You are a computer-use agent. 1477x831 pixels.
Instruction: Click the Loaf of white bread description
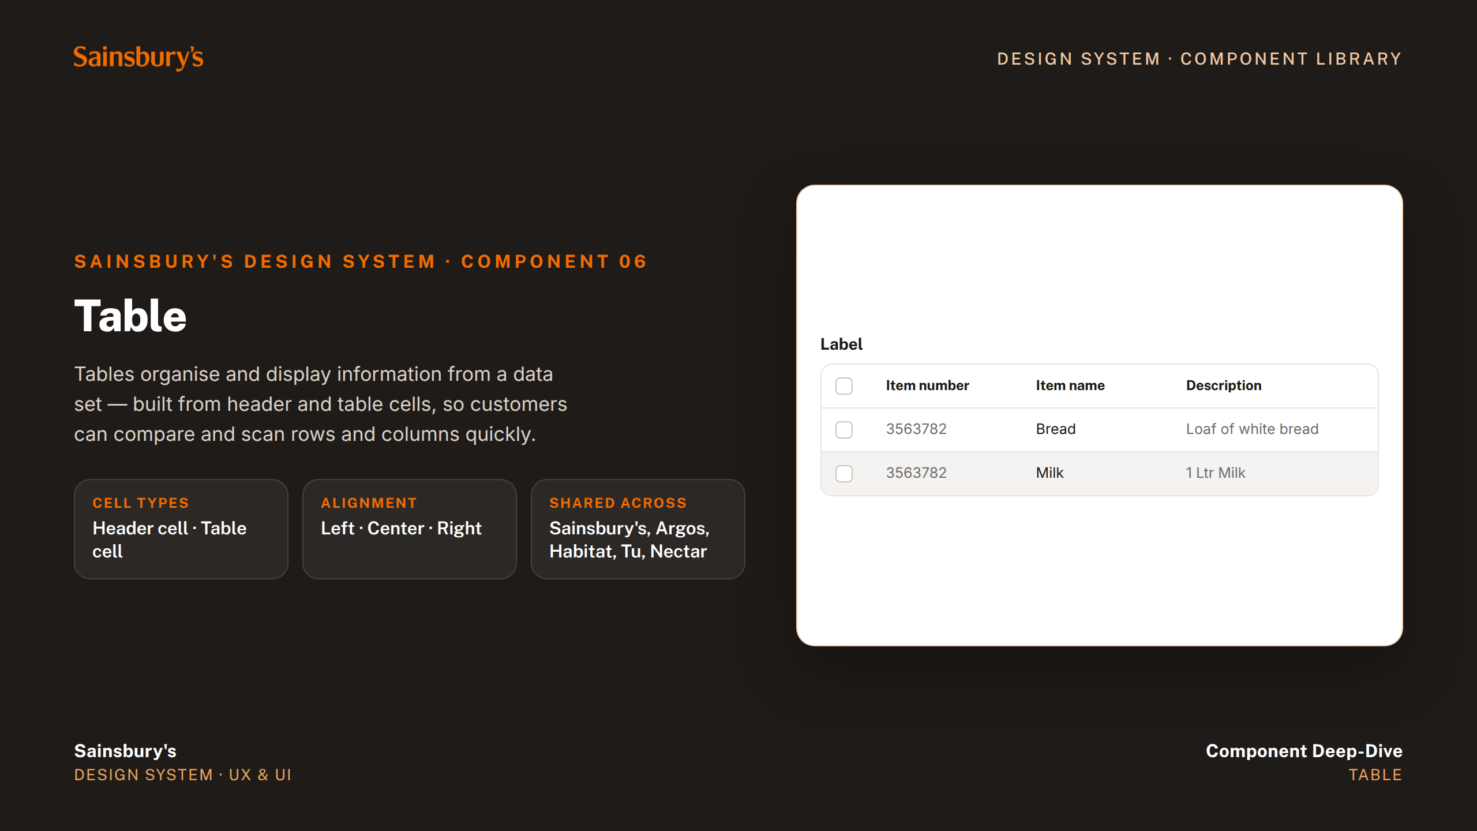pos(1252,429)
